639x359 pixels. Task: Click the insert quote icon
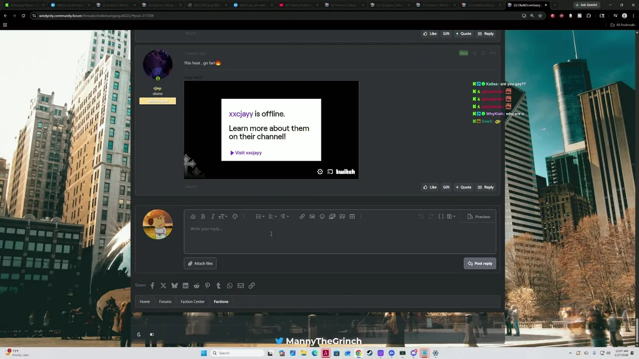coord(342,216)
